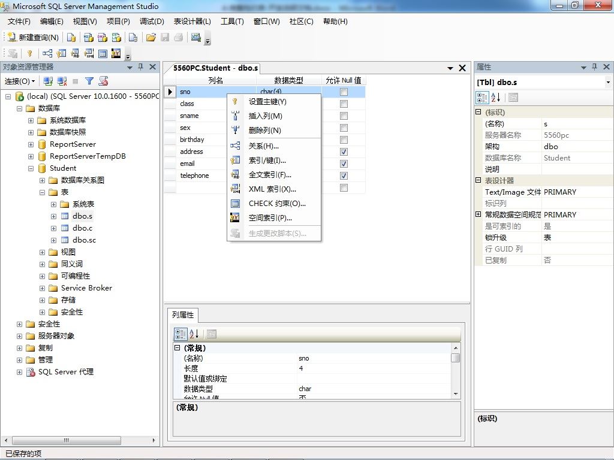Pin the 对象资源管理器 panel

click(x=140, y=67)
